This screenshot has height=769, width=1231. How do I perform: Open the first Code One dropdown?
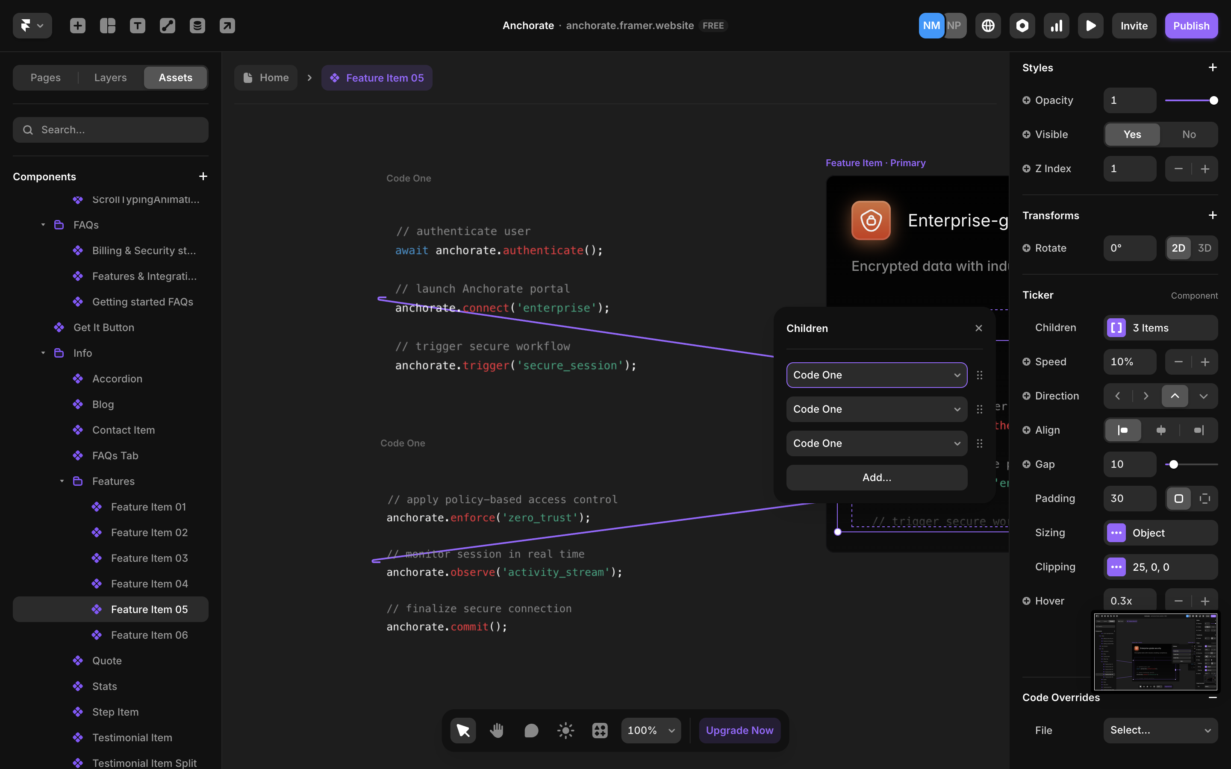(876, 375)
